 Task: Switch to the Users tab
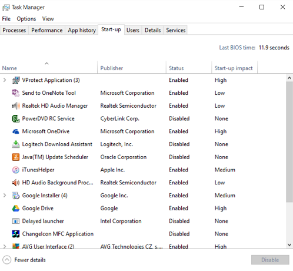[x=133, y=30]
